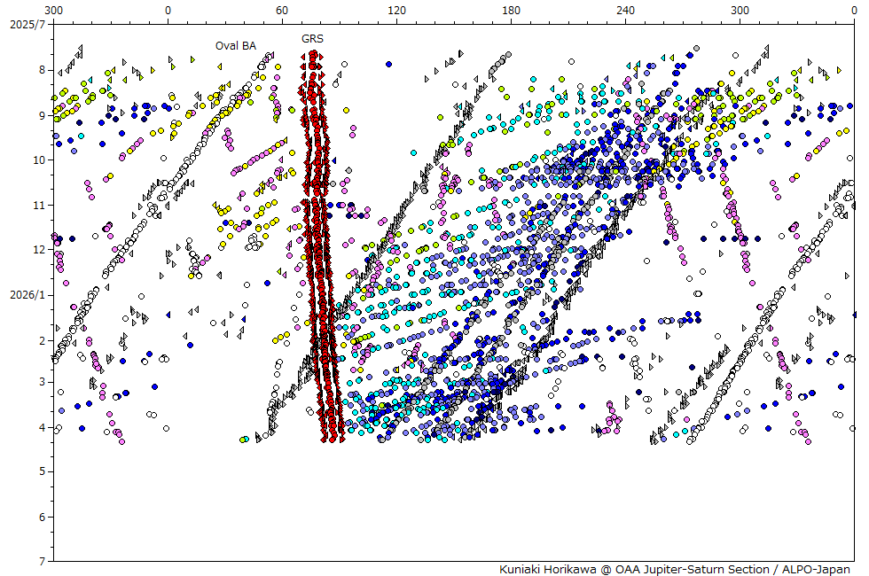
Task: Click the Oval BA label
Action: 235,45
